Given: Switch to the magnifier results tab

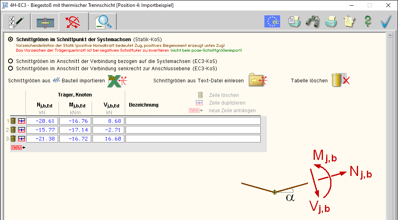Looking at the screenshot, I should 103,22.
